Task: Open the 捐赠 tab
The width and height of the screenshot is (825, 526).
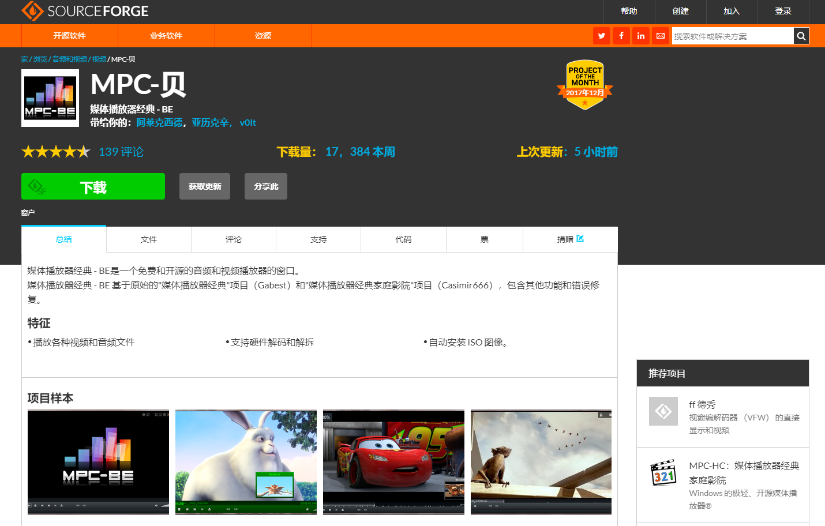Action: [x=570, y=239]
